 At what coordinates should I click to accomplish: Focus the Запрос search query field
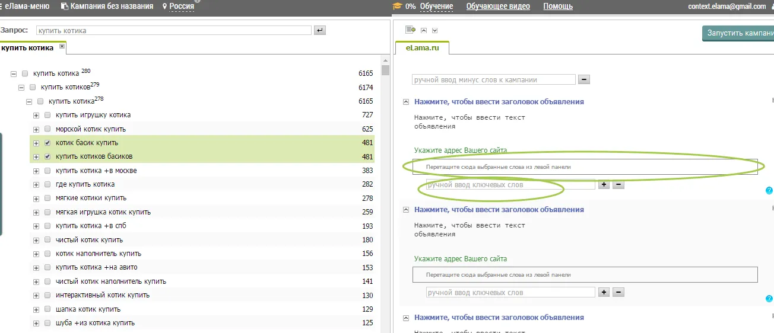[173, 30]
